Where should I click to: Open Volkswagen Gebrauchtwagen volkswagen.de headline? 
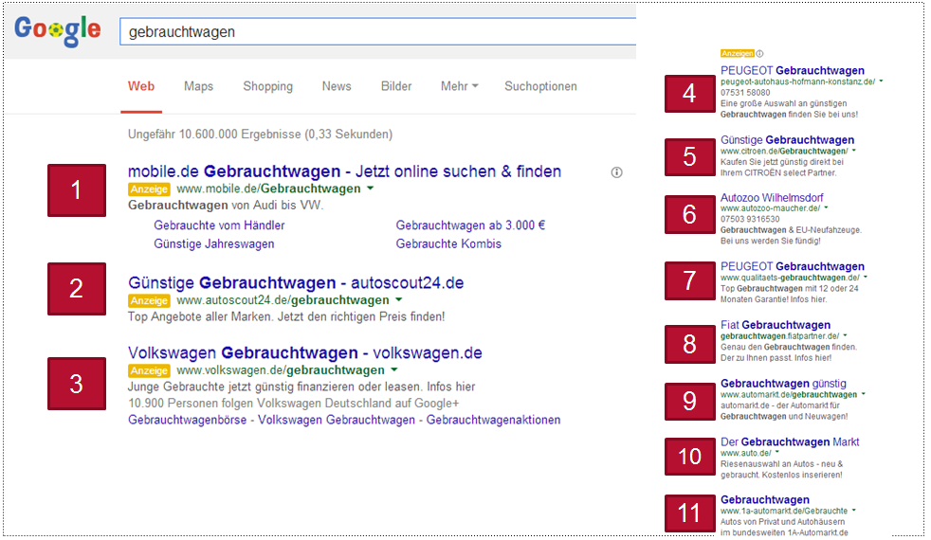click(x=304, y=353)
